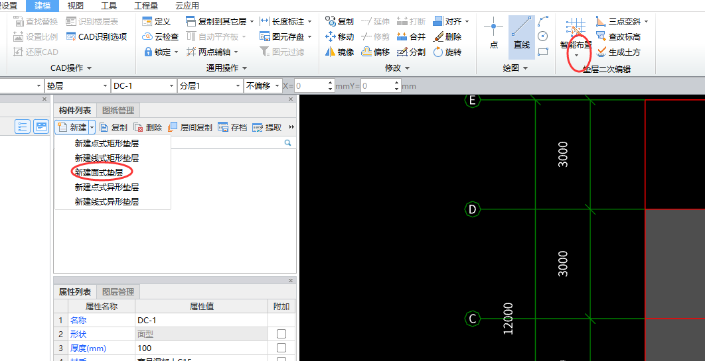The height and width of the screenshot is (361, 705).
Task: Select the 移动 move tool
Action: pyautogui.click(x=339, y=37)
